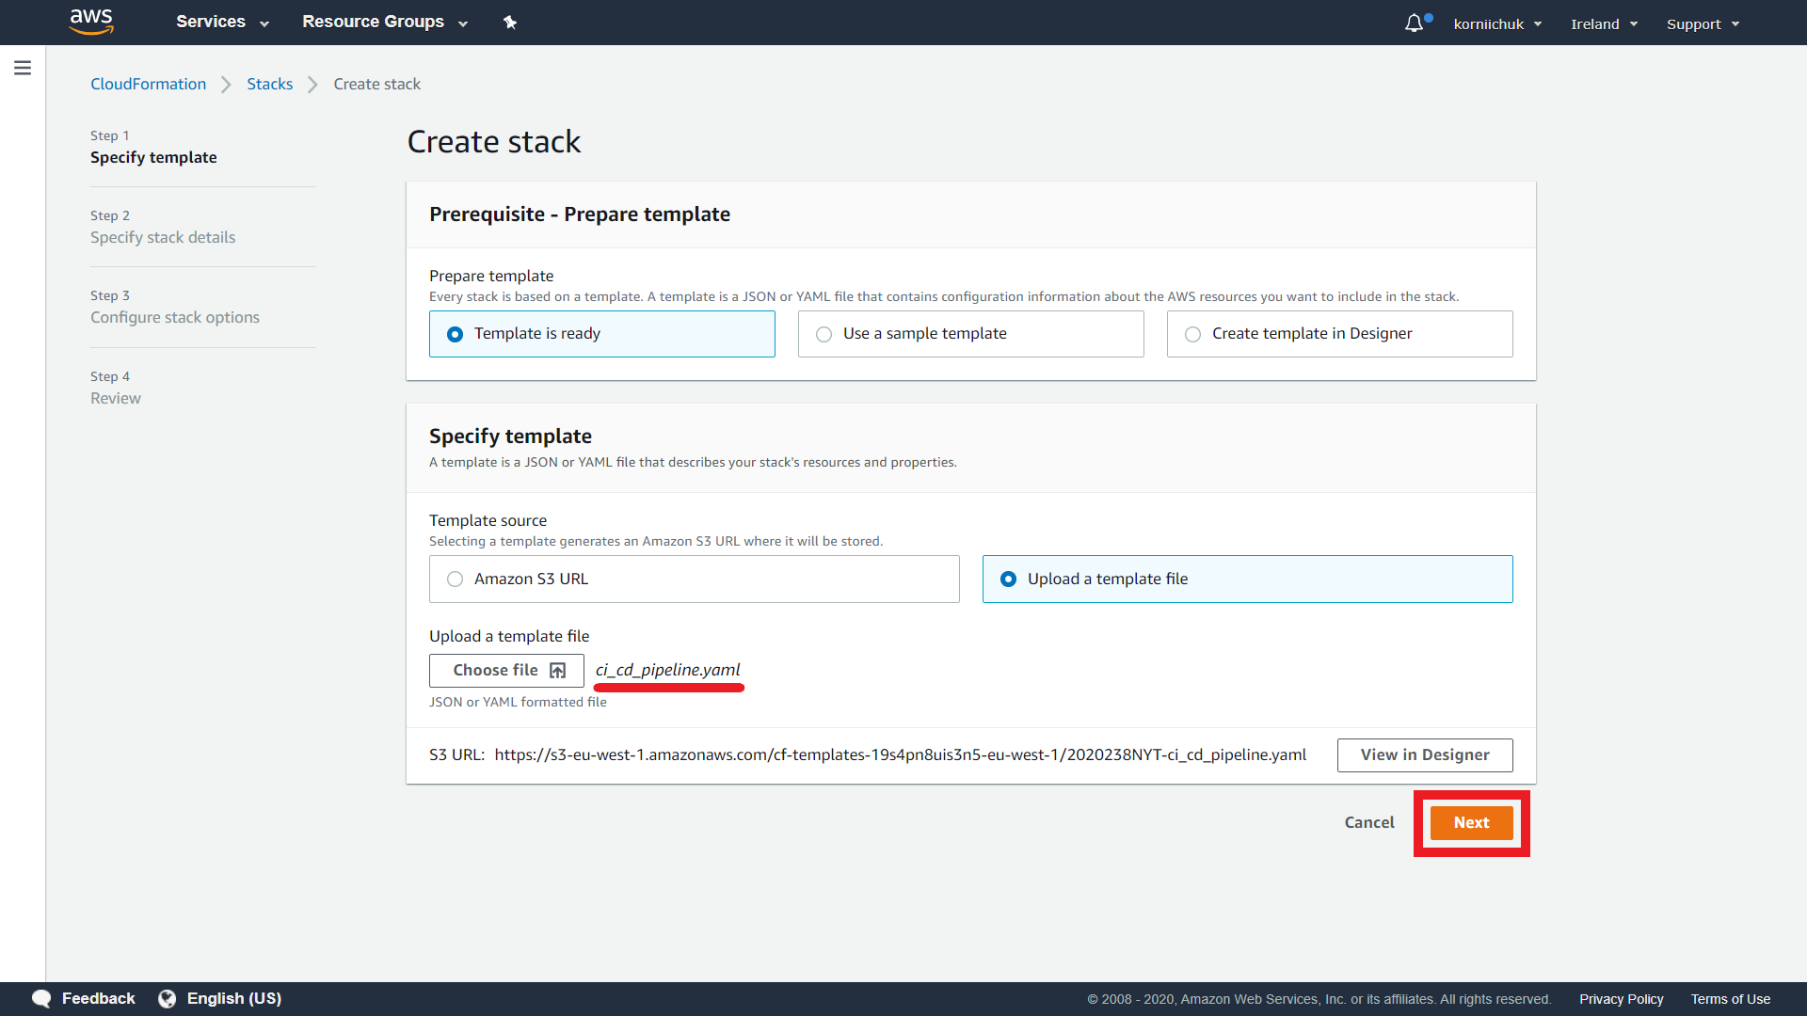Screen dimensions: 1807x1016
Task: Expand the Resource Groups dropdown
Action: 384,23
